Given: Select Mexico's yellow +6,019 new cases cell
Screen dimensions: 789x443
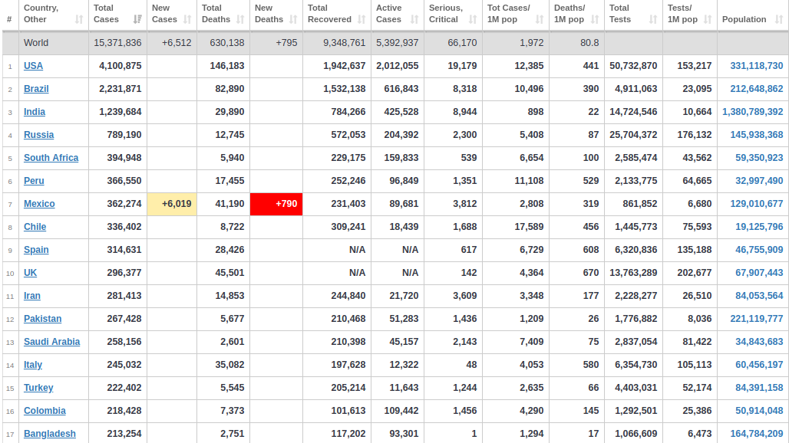Looking at the screenshot, I should [x=172, y=204].
